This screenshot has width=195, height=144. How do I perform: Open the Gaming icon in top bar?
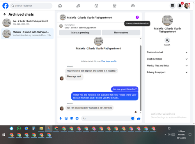coord(133,6)
